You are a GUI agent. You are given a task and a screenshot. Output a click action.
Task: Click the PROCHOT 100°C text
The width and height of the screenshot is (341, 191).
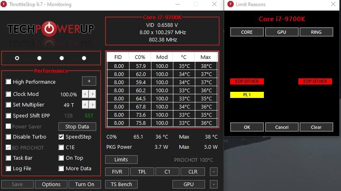pyautogui.click(x=194, y=160)
